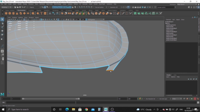
Task: Create a polygon cylinder from shelf
Action: (13, 13)
